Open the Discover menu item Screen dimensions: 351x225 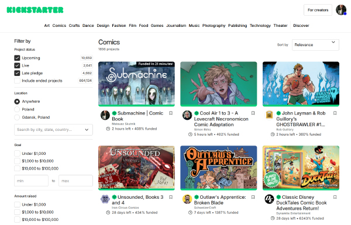[x=301, y=26]
